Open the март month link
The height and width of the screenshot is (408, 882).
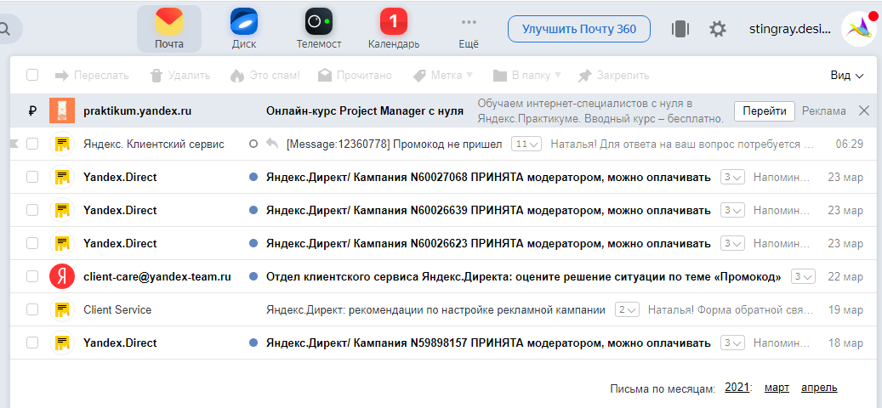pos(777,388)
